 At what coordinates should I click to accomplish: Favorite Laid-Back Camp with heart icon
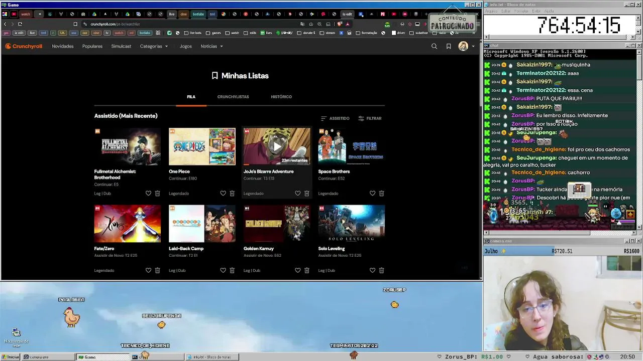tap(223, 270)
